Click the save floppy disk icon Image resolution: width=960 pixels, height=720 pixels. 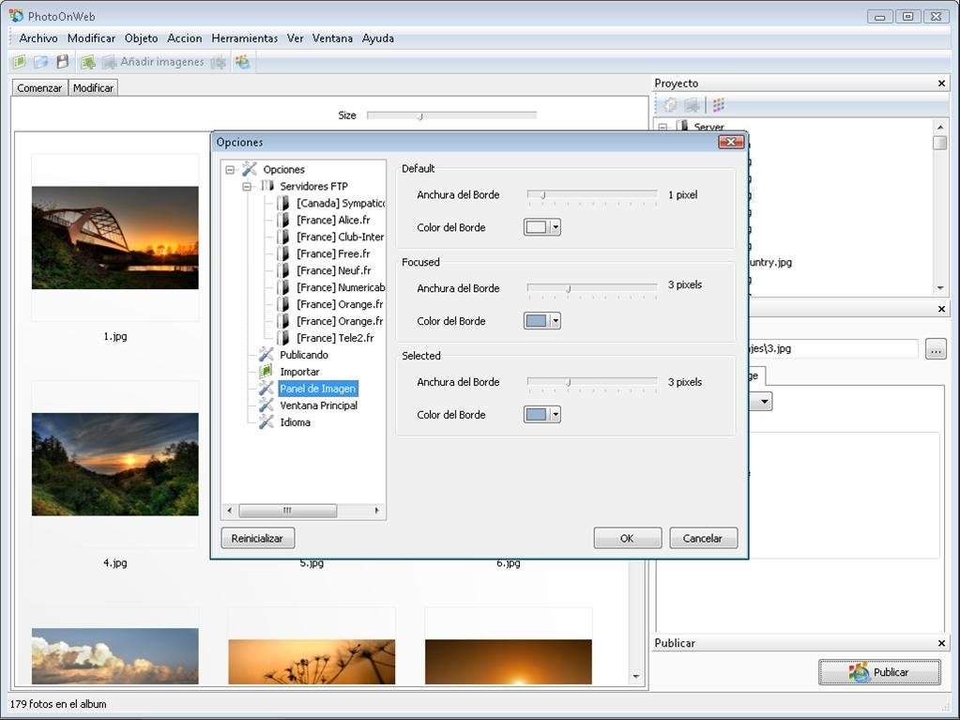pos(63,62)
